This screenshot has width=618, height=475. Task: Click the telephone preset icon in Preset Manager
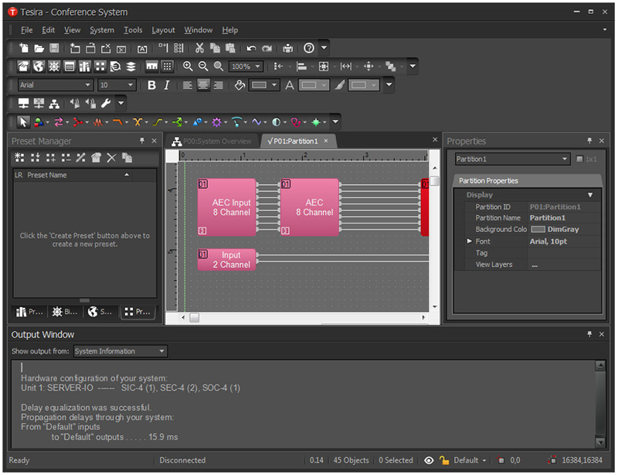click(x=96, y=158)
